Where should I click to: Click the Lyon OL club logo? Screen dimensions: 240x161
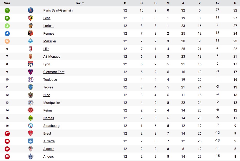coord(31,64)
